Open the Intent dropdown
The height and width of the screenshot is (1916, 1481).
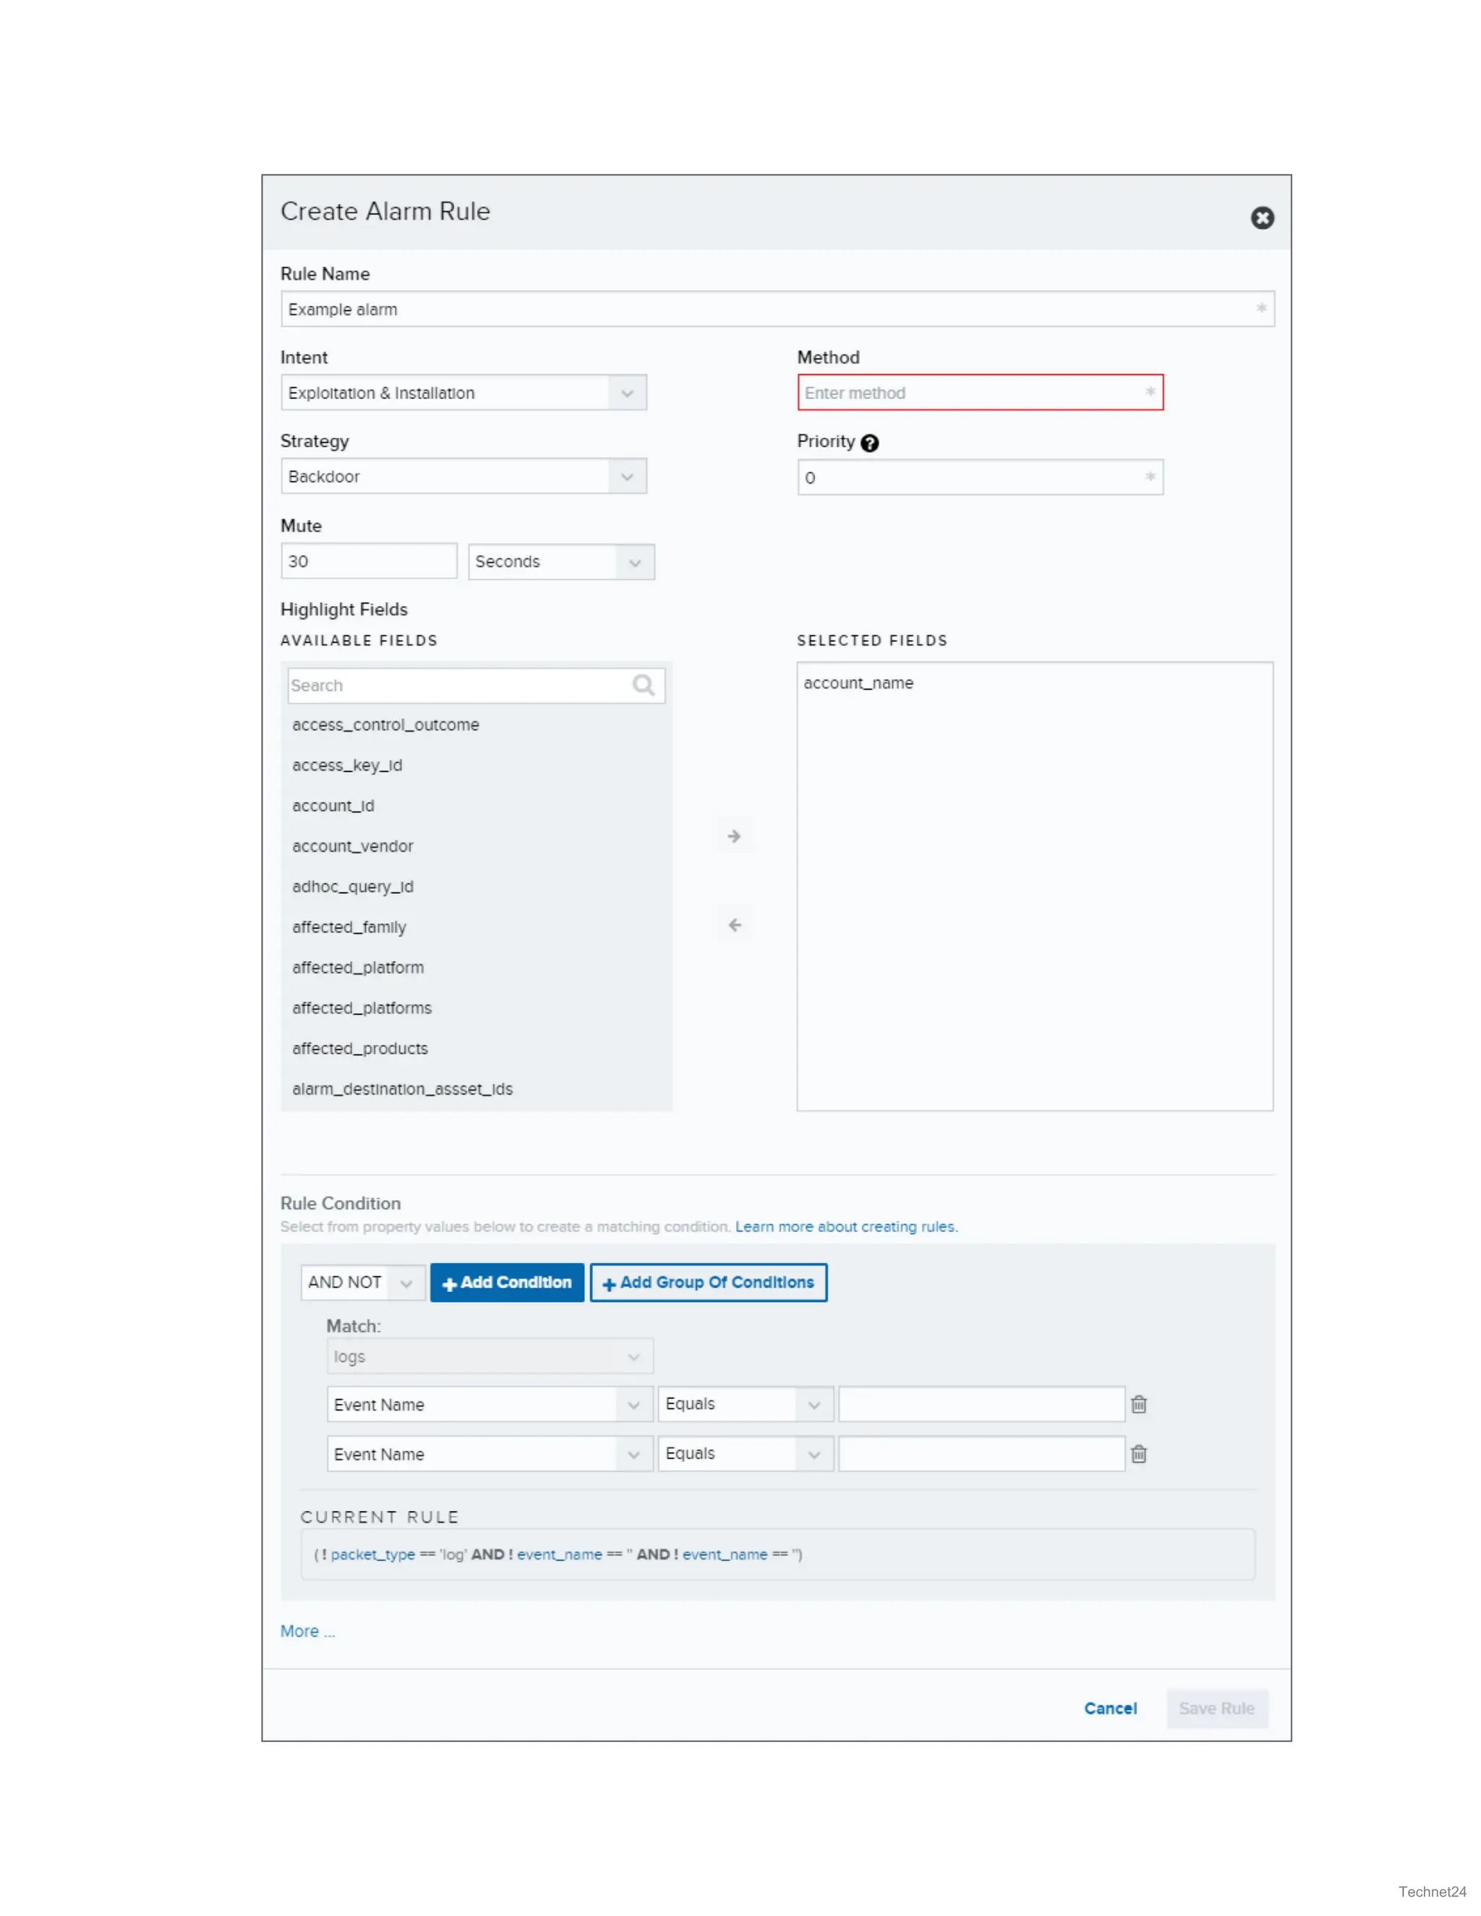(464, 392)
